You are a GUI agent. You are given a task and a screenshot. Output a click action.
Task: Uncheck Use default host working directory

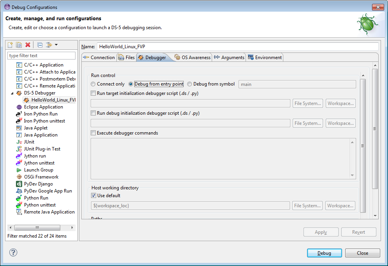(x=93, y=196)
